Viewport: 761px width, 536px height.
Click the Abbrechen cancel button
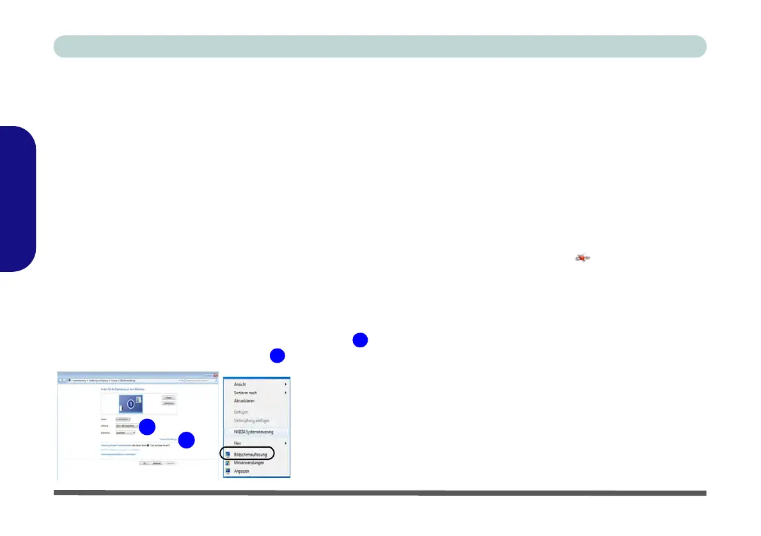click(x=157, y=463)
